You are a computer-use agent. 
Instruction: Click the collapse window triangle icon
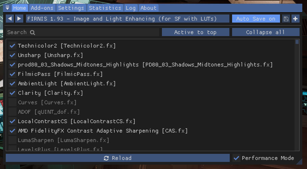tap(7, 8)
